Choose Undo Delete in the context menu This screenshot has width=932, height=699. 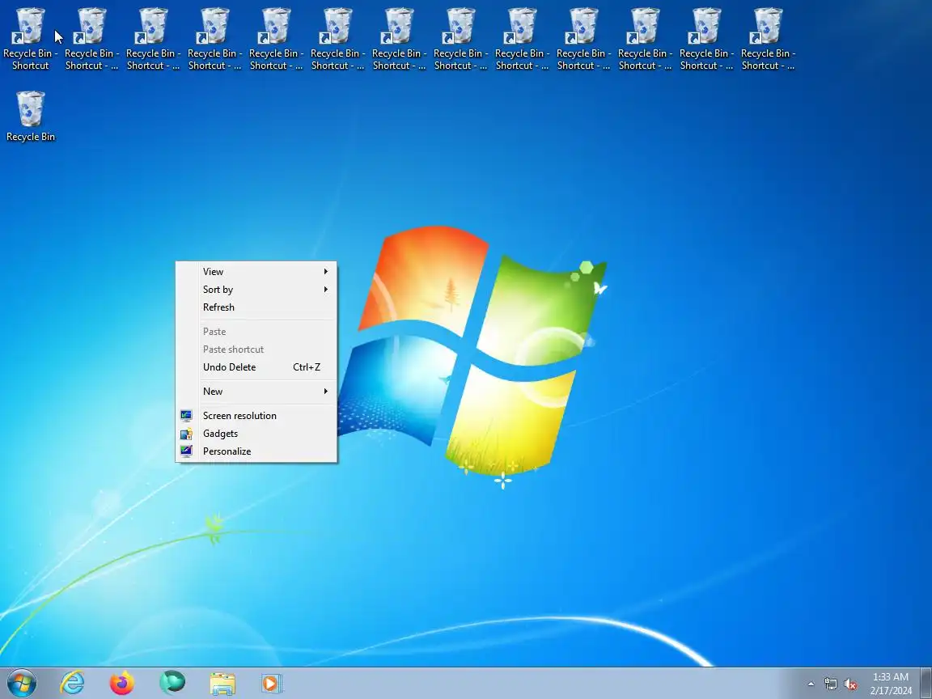[x=256, y=367]
